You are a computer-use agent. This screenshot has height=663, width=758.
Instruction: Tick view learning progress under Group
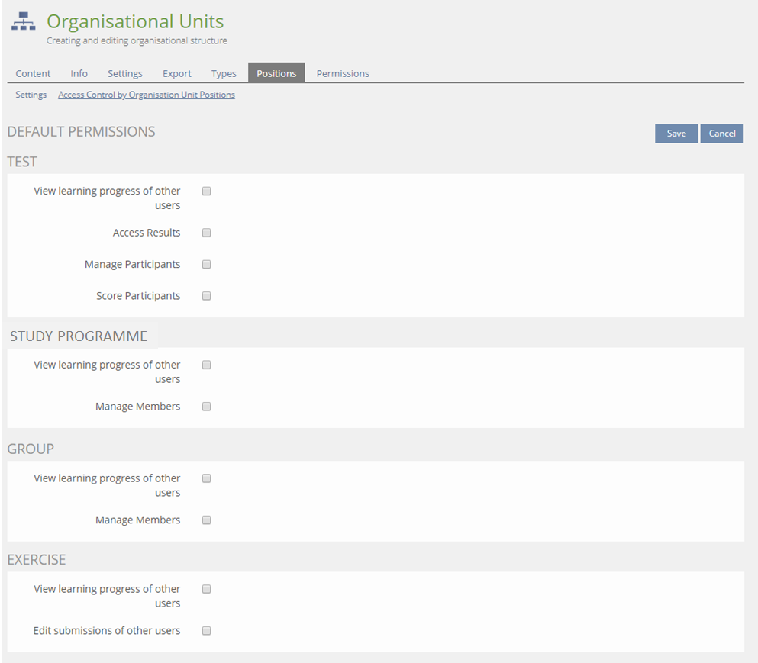click(206, 478)
